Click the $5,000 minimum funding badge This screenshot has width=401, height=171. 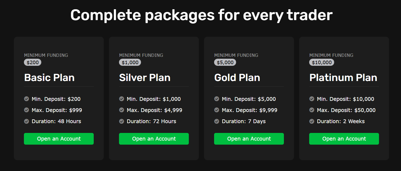225,62
